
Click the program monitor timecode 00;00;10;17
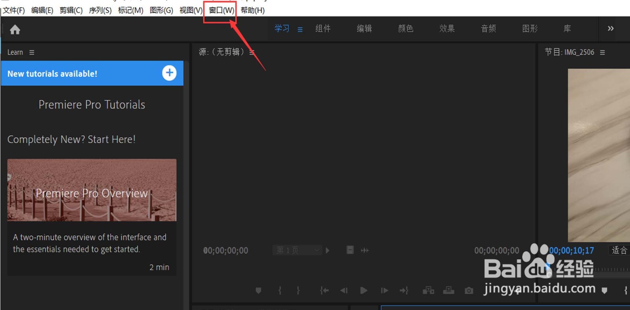coord(571,251)
